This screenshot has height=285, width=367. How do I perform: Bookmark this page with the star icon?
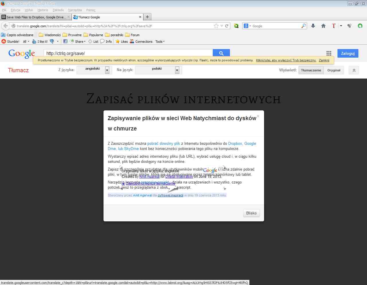tap(216, 26)
